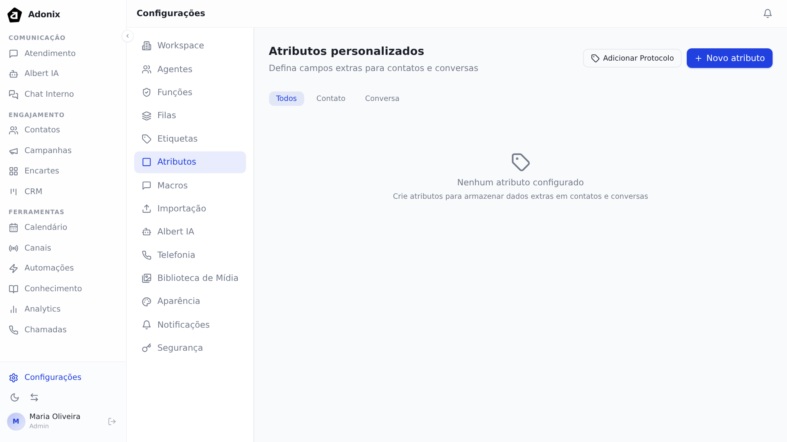Open the Albert IA settings
Screen dimensions: 787x442
(176, 231)
